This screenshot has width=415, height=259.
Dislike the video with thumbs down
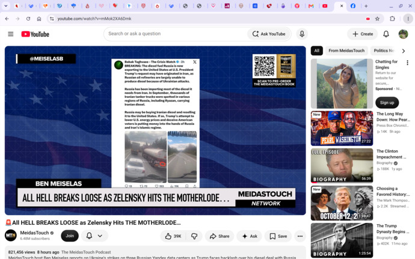point(194,236)
